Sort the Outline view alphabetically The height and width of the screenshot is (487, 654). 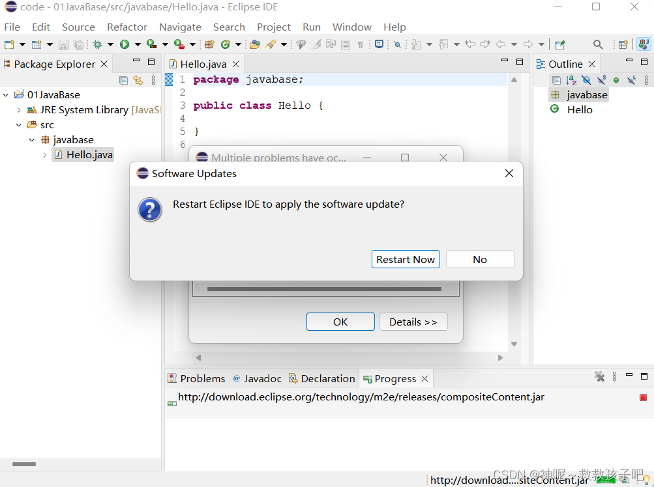click(572, 79)
